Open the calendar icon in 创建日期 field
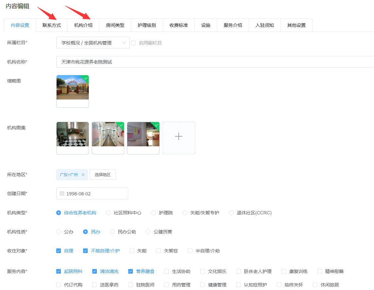This screenshot has height=290, width=374. [x=62, y=193]
